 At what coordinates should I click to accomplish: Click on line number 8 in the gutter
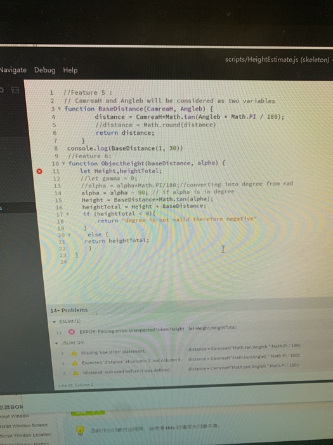click(x=56, y=148)
